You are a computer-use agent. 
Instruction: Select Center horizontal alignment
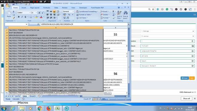[x=51, y=14]
